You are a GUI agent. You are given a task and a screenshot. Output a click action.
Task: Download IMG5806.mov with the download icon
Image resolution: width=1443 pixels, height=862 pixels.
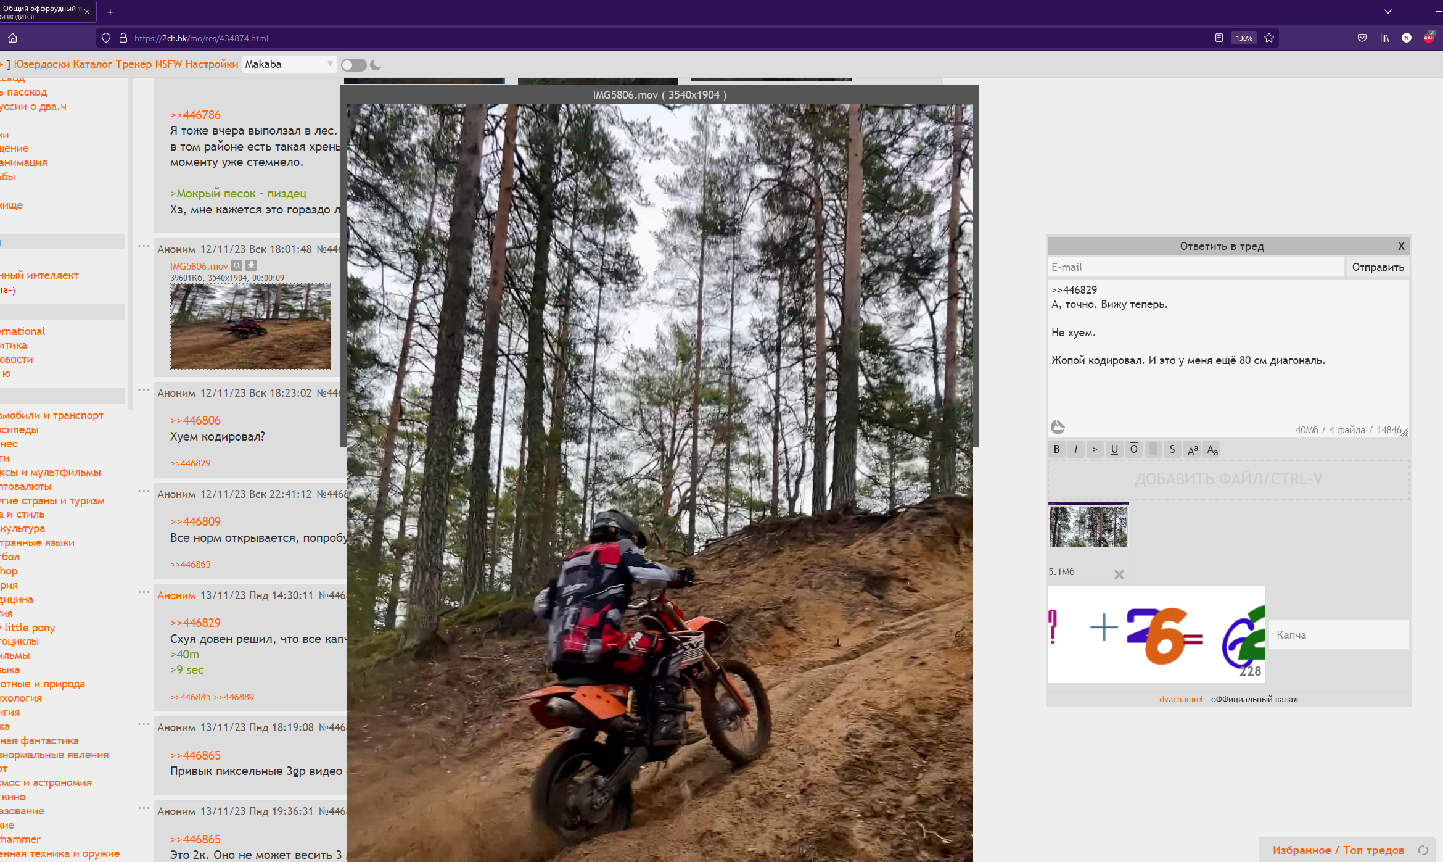pos(251,265)
